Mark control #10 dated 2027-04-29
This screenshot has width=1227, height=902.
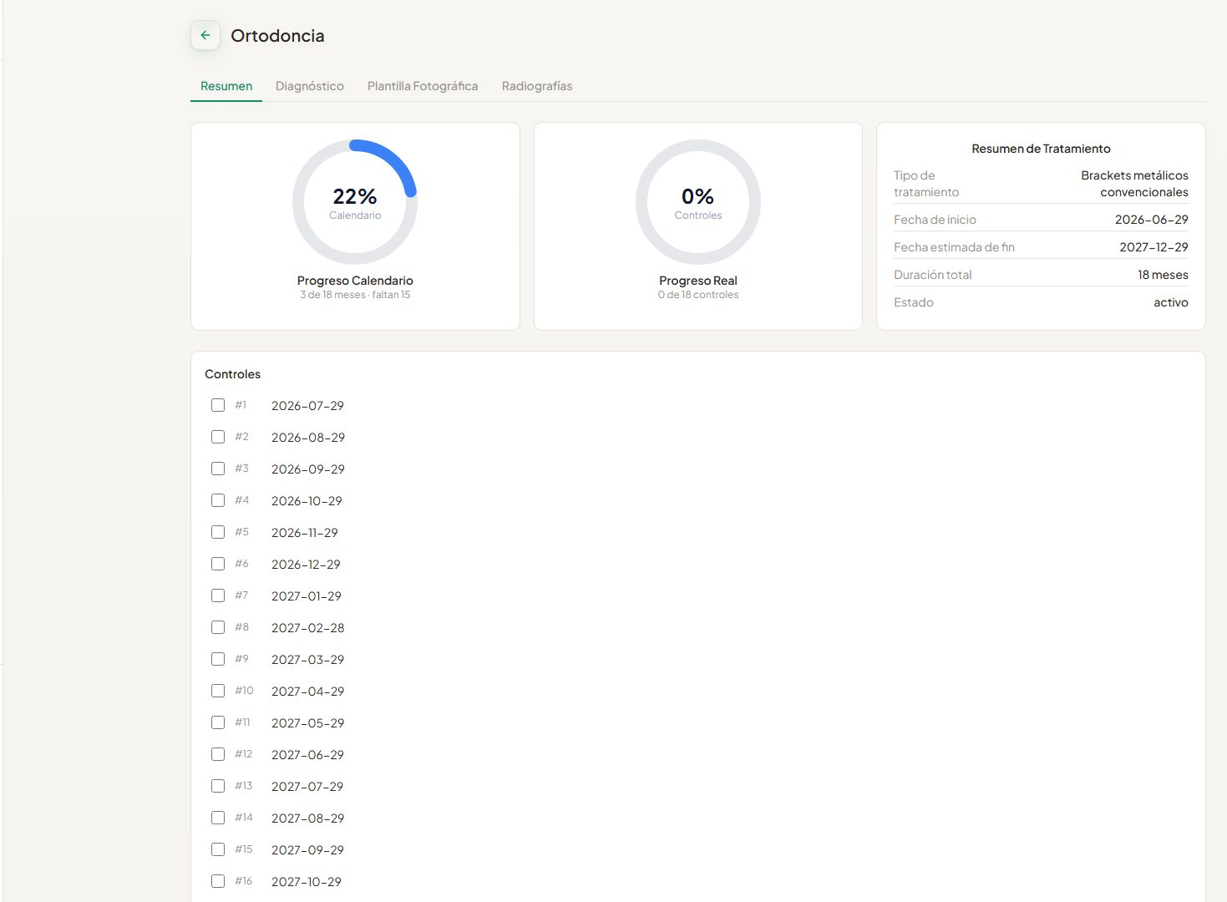coord(218,691)
